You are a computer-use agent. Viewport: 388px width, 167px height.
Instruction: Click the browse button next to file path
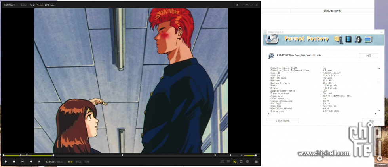[x=369, y=56]
